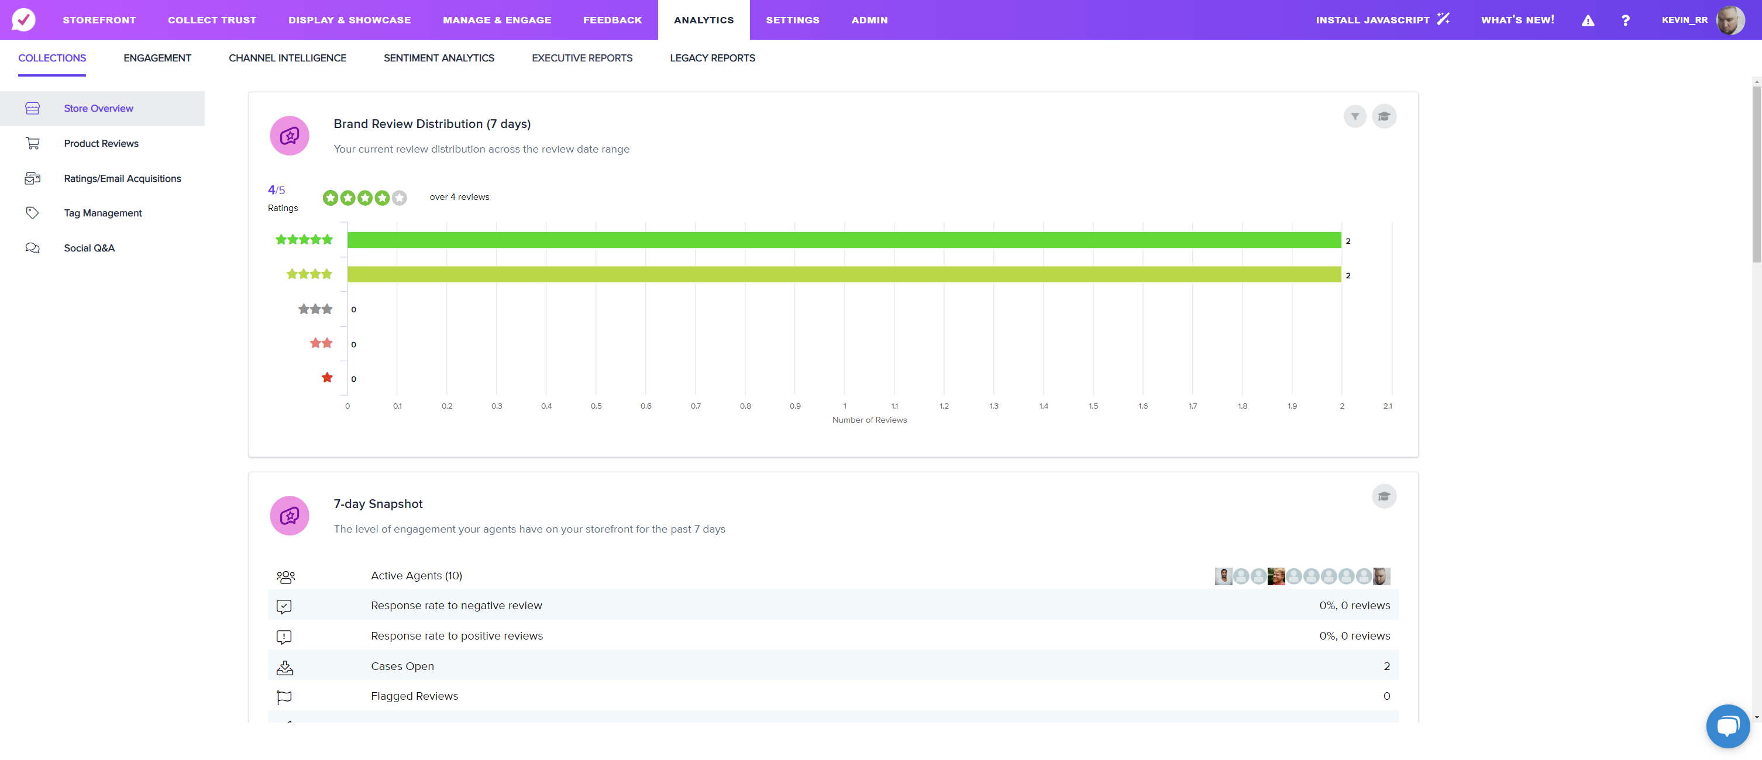Open the Manage & Engage menu
This screenshot has height=760, width=1762.
click(497, 20)
